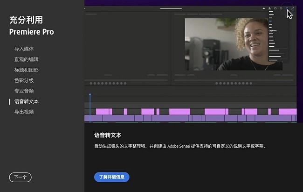
Task: Jump to the 导出视频 topic
Action: 24,112
